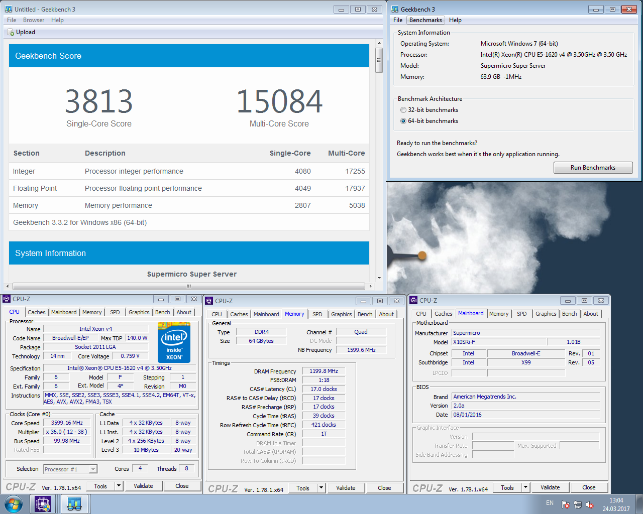This screenshot has height=514, width=643.
Task: Open Mainboard tab in CPU-Z Memory window
Action: [x=266, y=314]
